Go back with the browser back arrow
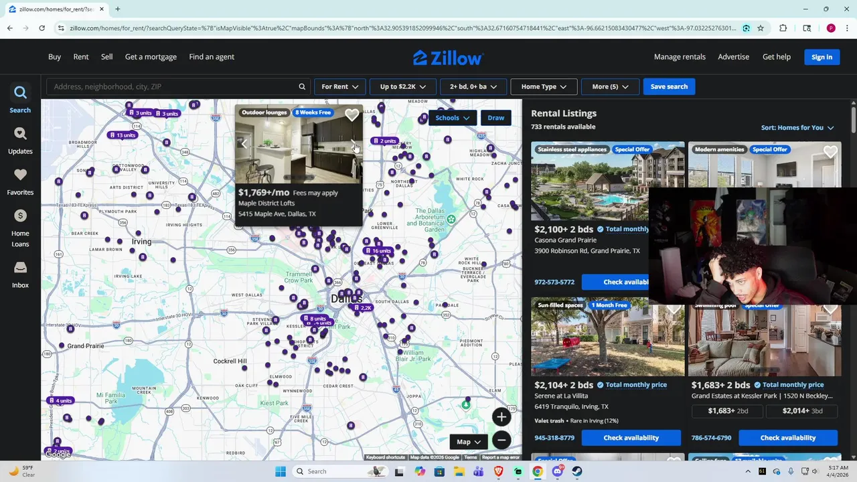 9,28
